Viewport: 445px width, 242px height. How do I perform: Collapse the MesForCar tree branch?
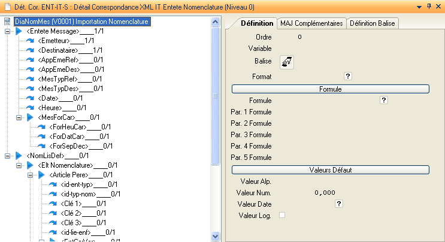(19, 117)
